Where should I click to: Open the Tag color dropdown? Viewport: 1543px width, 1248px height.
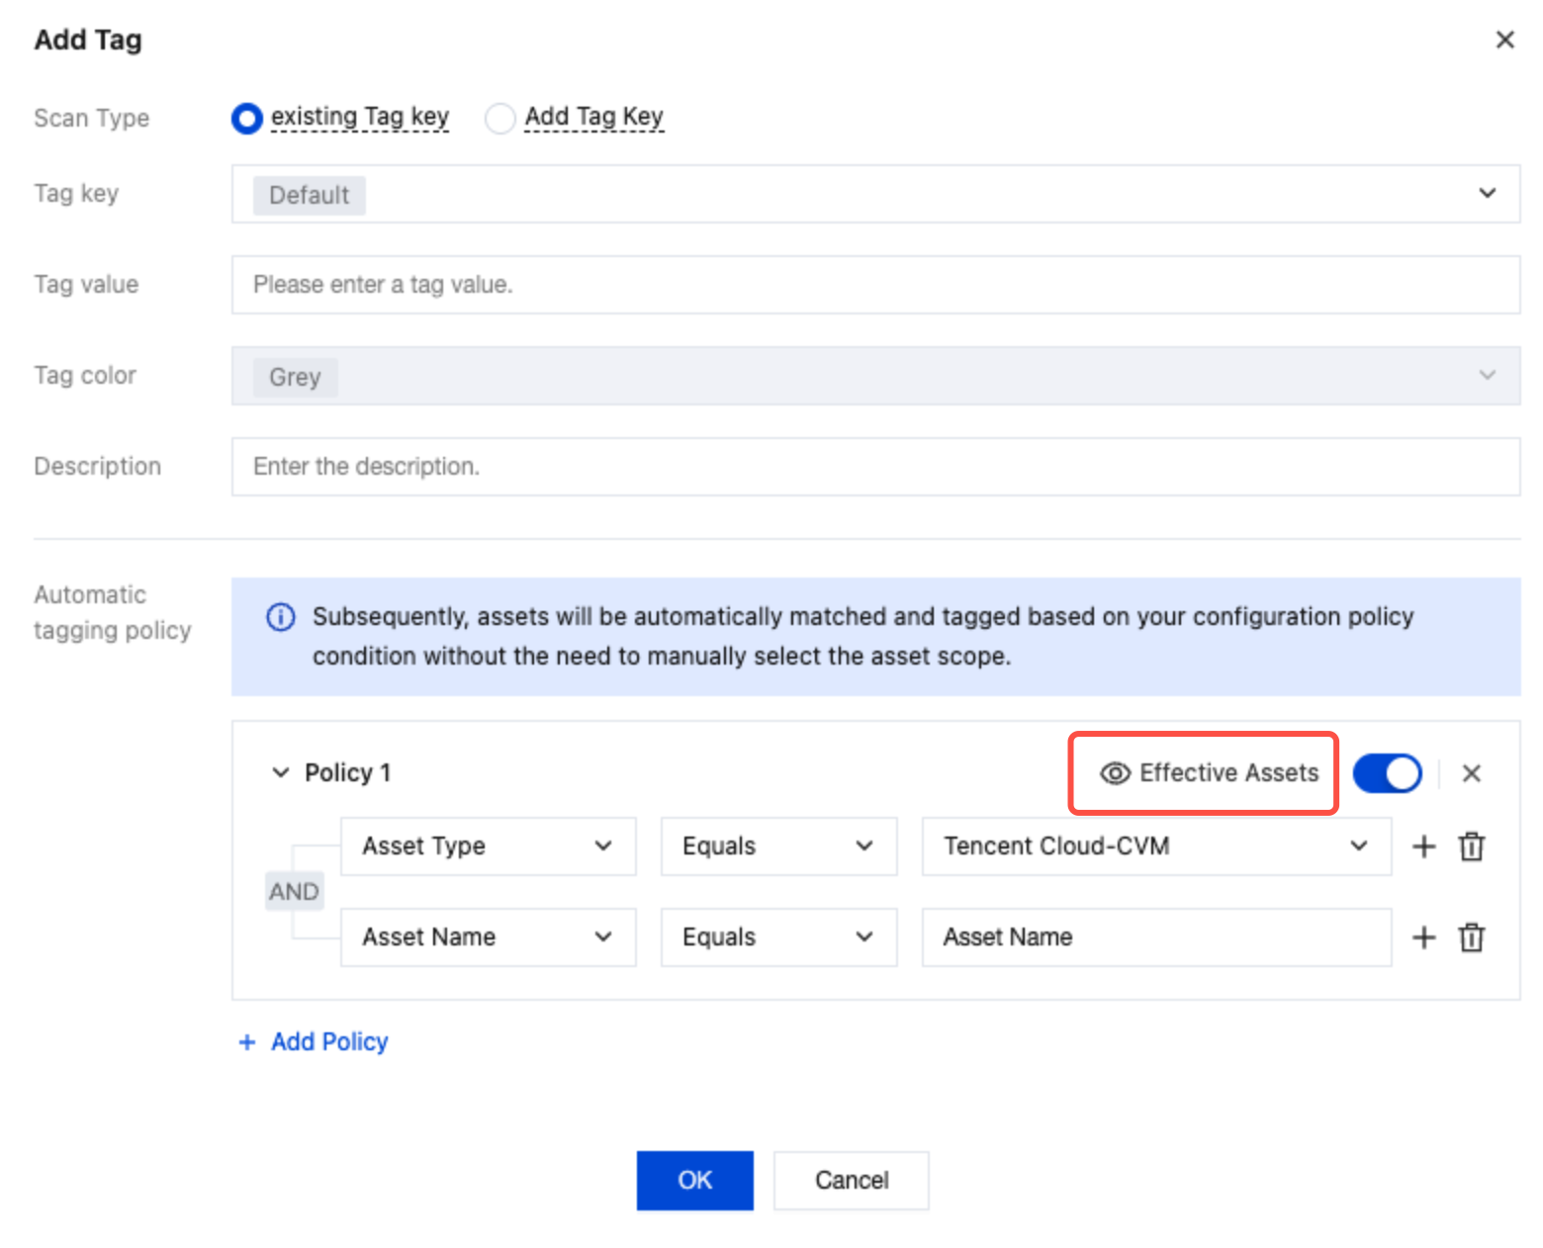[875, 376]
